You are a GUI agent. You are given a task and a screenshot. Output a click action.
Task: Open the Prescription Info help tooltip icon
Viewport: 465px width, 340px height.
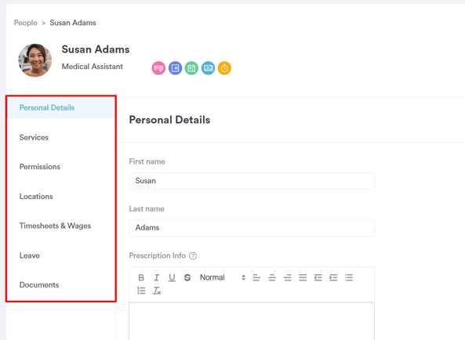tap(193, 256)
